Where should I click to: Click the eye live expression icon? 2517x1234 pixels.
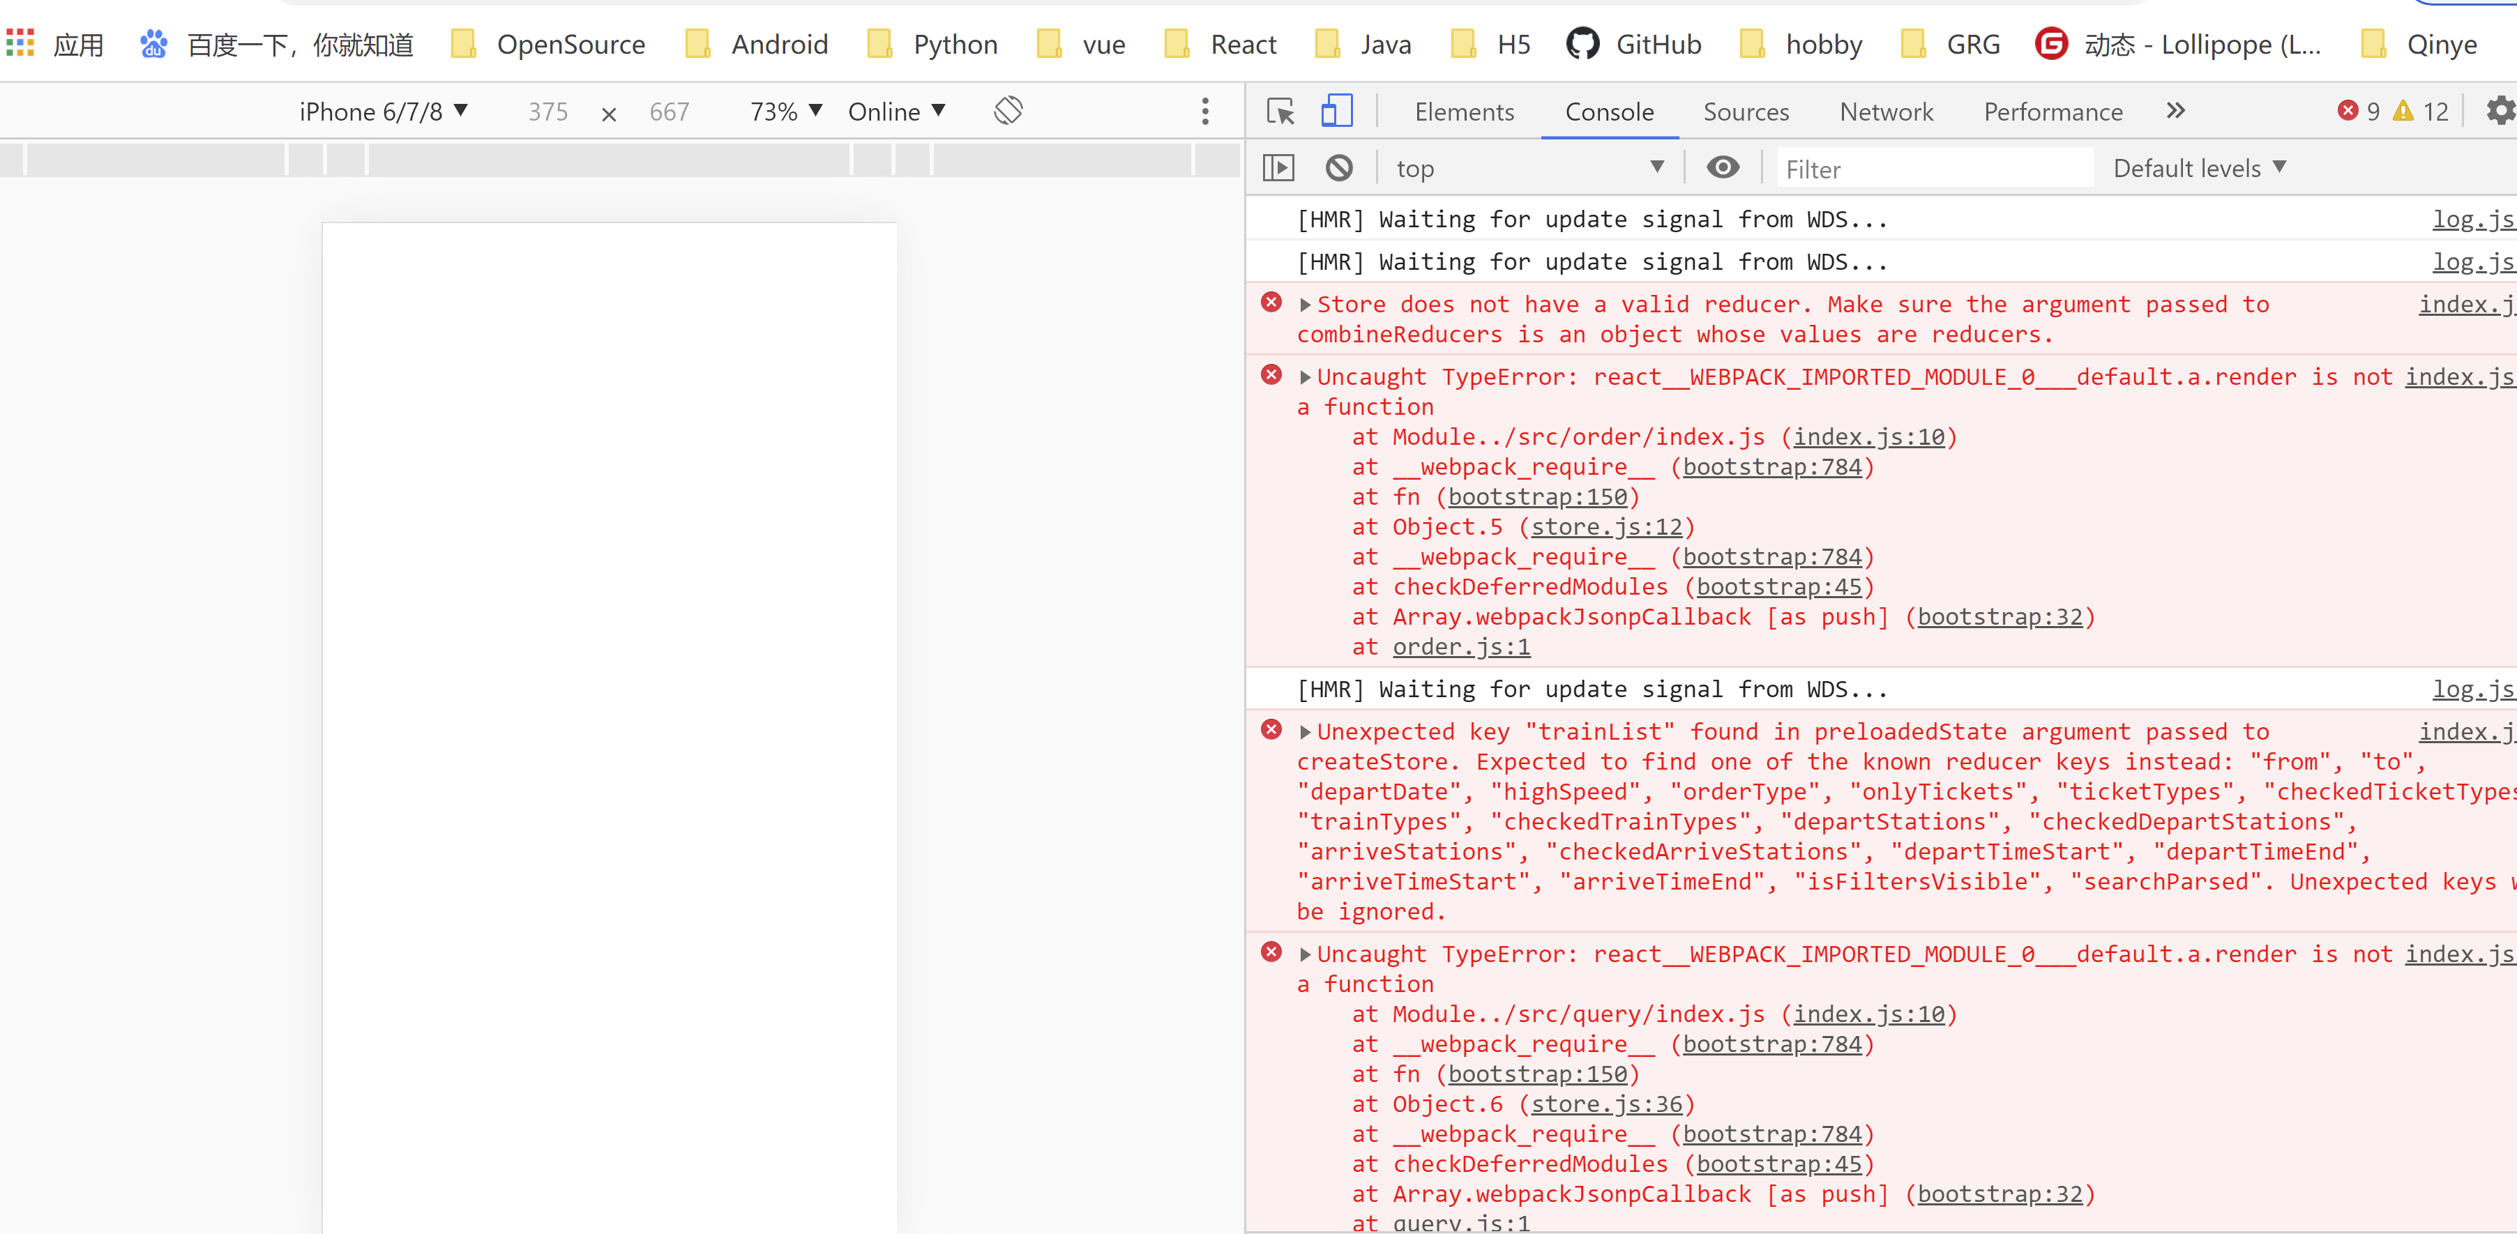(x=1723, y=168)
